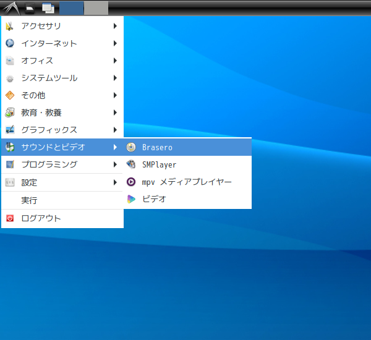
Task: Click the show desktop windows icon
Action: 48,8
